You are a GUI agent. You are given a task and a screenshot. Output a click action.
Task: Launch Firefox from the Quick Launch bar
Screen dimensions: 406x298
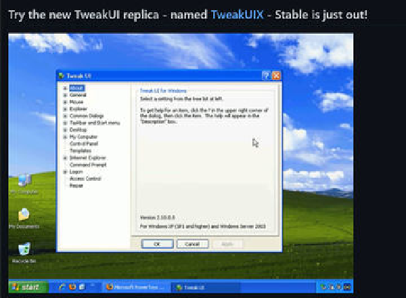coord(72,287)
